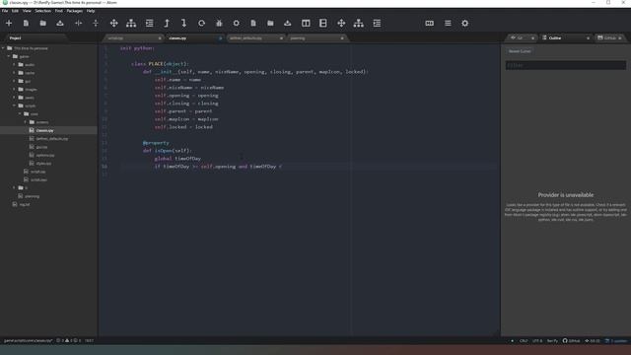This screenshot has width=631, height=355.
Task: Click the small gear icon beside the bug icon
Action: pos(237,24)
